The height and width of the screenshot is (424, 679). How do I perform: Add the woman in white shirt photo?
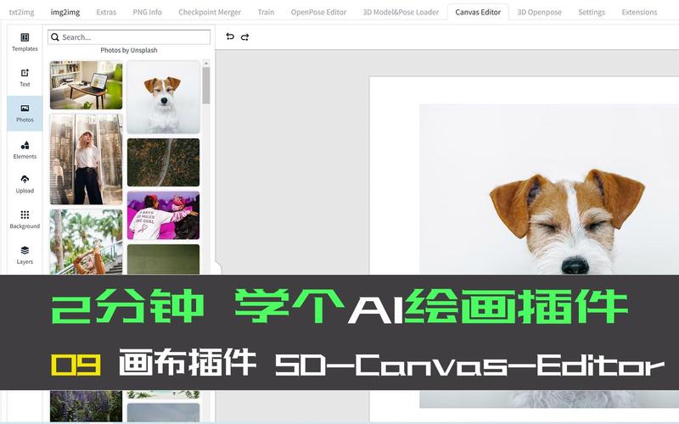click(x=87, y=159)
